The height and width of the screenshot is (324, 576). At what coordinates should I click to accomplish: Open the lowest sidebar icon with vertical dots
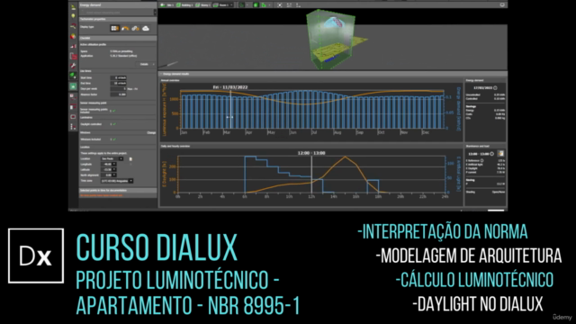tap(73, 127)
